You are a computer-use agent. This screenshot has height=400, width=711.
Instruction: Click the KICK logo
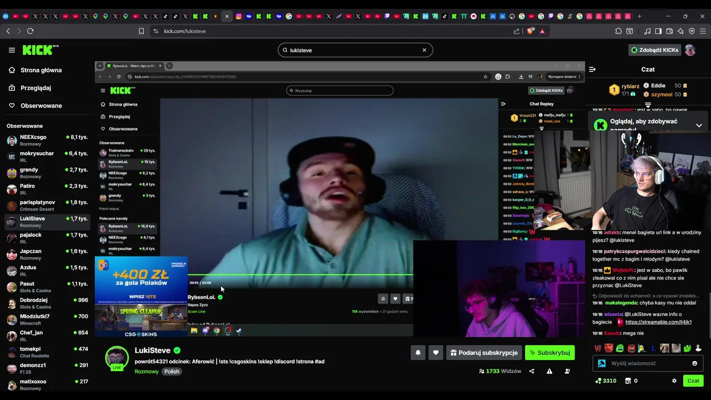point(41,50)
